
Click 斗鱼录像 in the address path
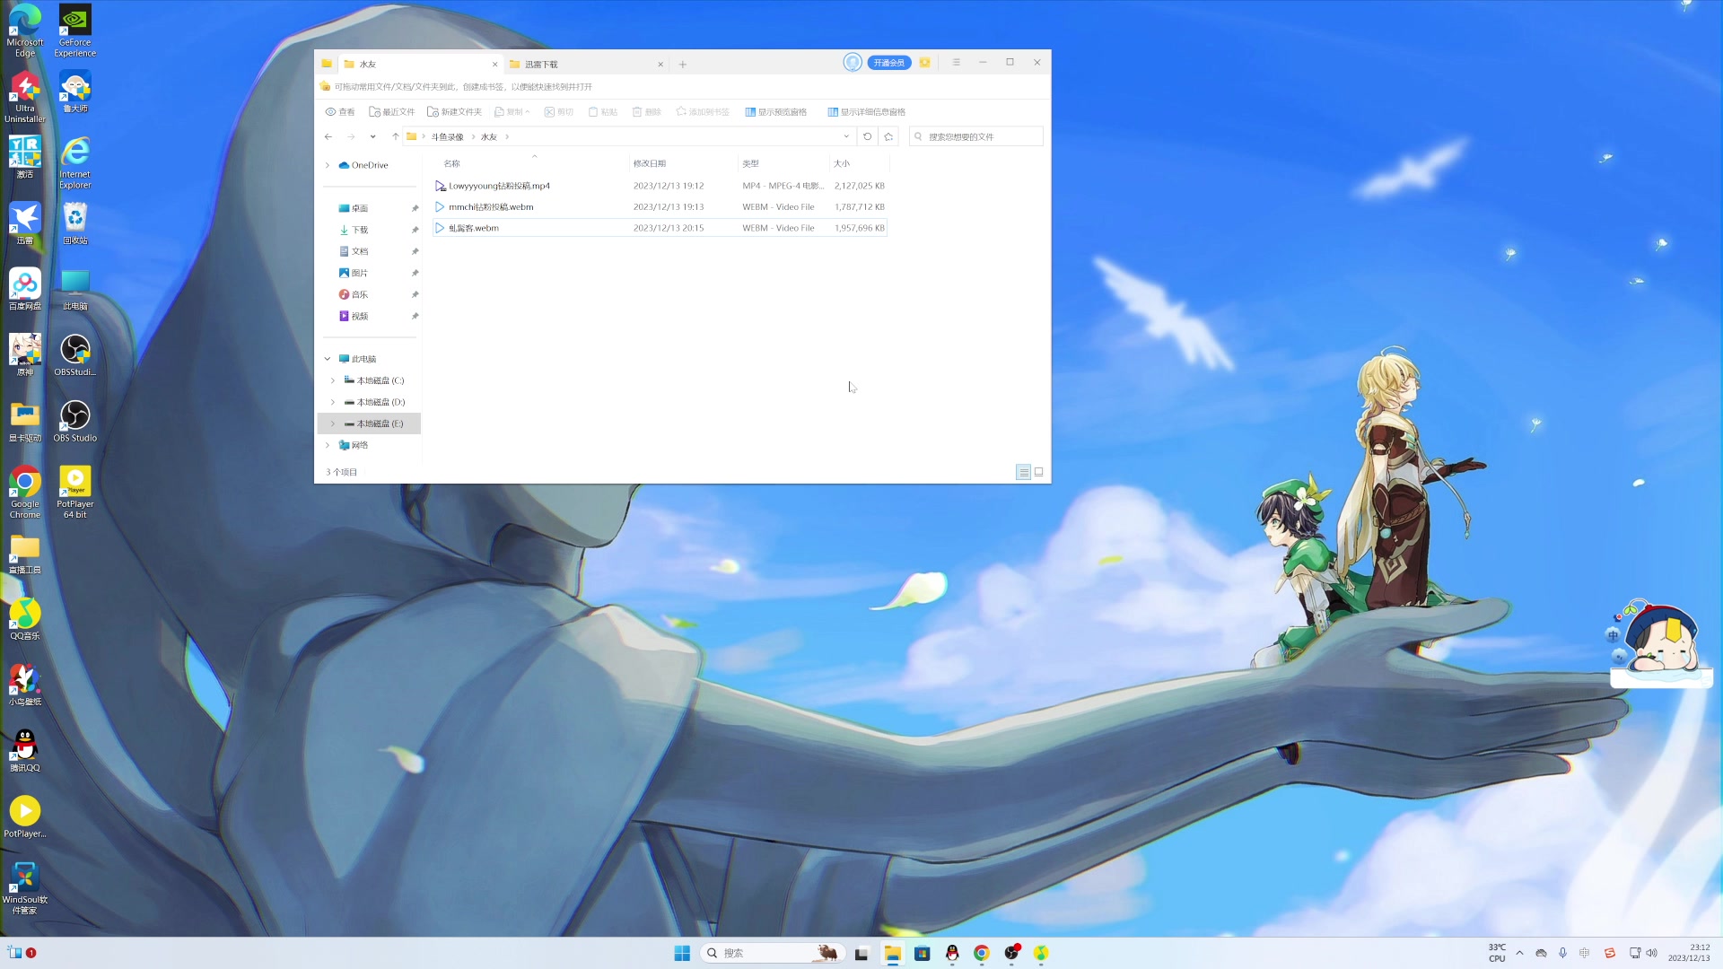pos(447,136)
